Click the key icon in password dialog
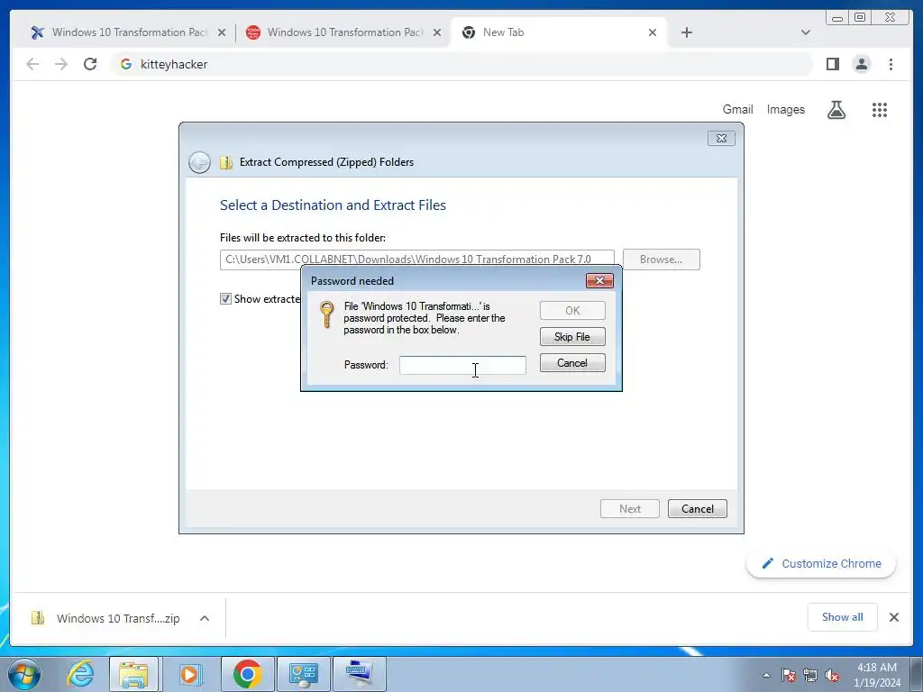Screen dimensions: 923x692 coord(326,314)
